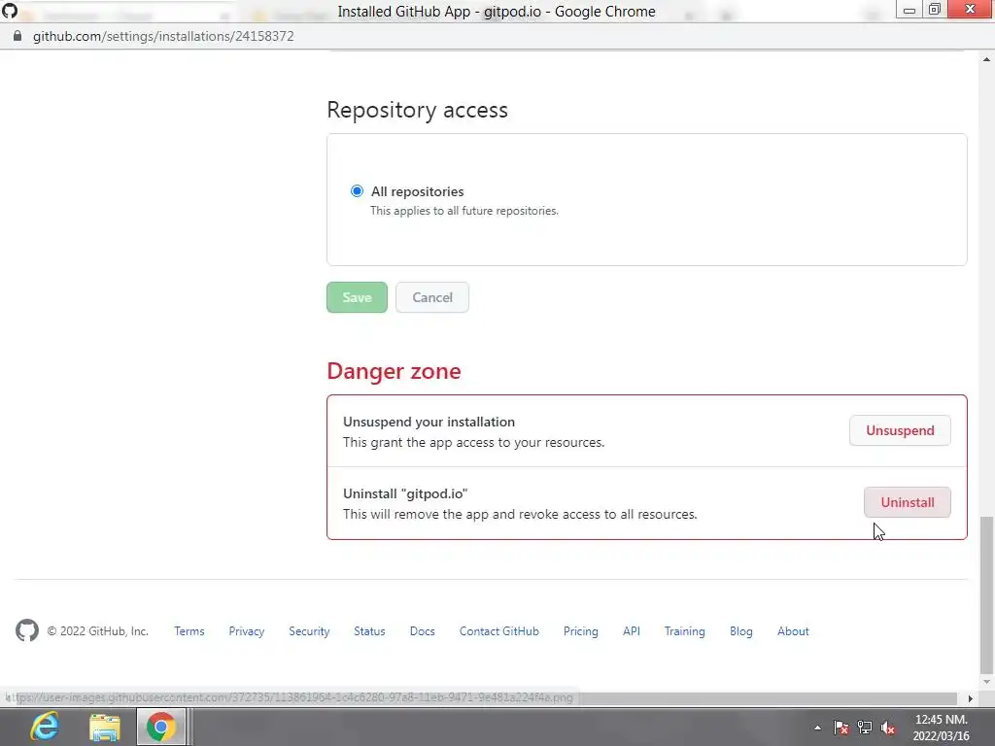Image resolution: width=995 pixels, height=746 pixels.
Task: Click 'This applies to all future repositories.' text
Action: pos(463,211)
